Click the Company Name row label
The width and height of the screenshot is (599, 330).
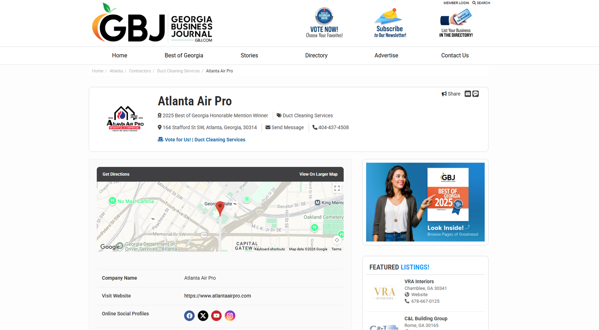tap(119, 278)
